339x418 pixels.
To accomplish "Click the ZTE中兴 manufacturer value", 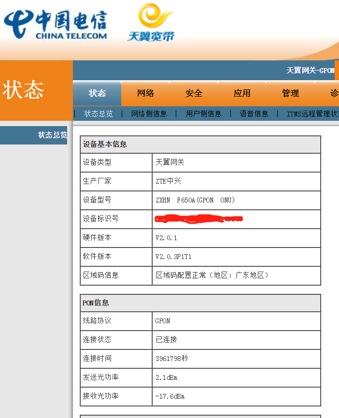I will (169, 181).
